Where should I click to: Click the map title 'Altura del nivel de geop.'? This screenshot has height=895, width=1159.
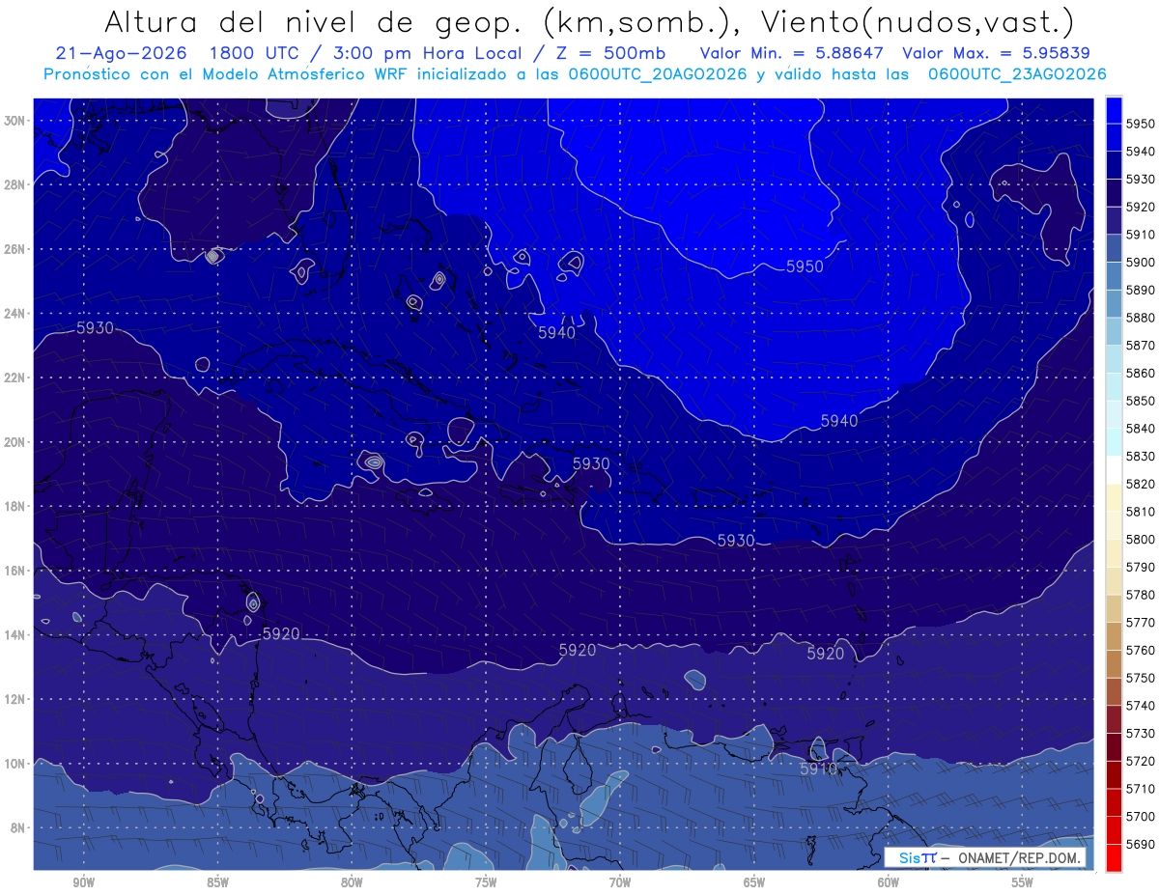(312, 21)
